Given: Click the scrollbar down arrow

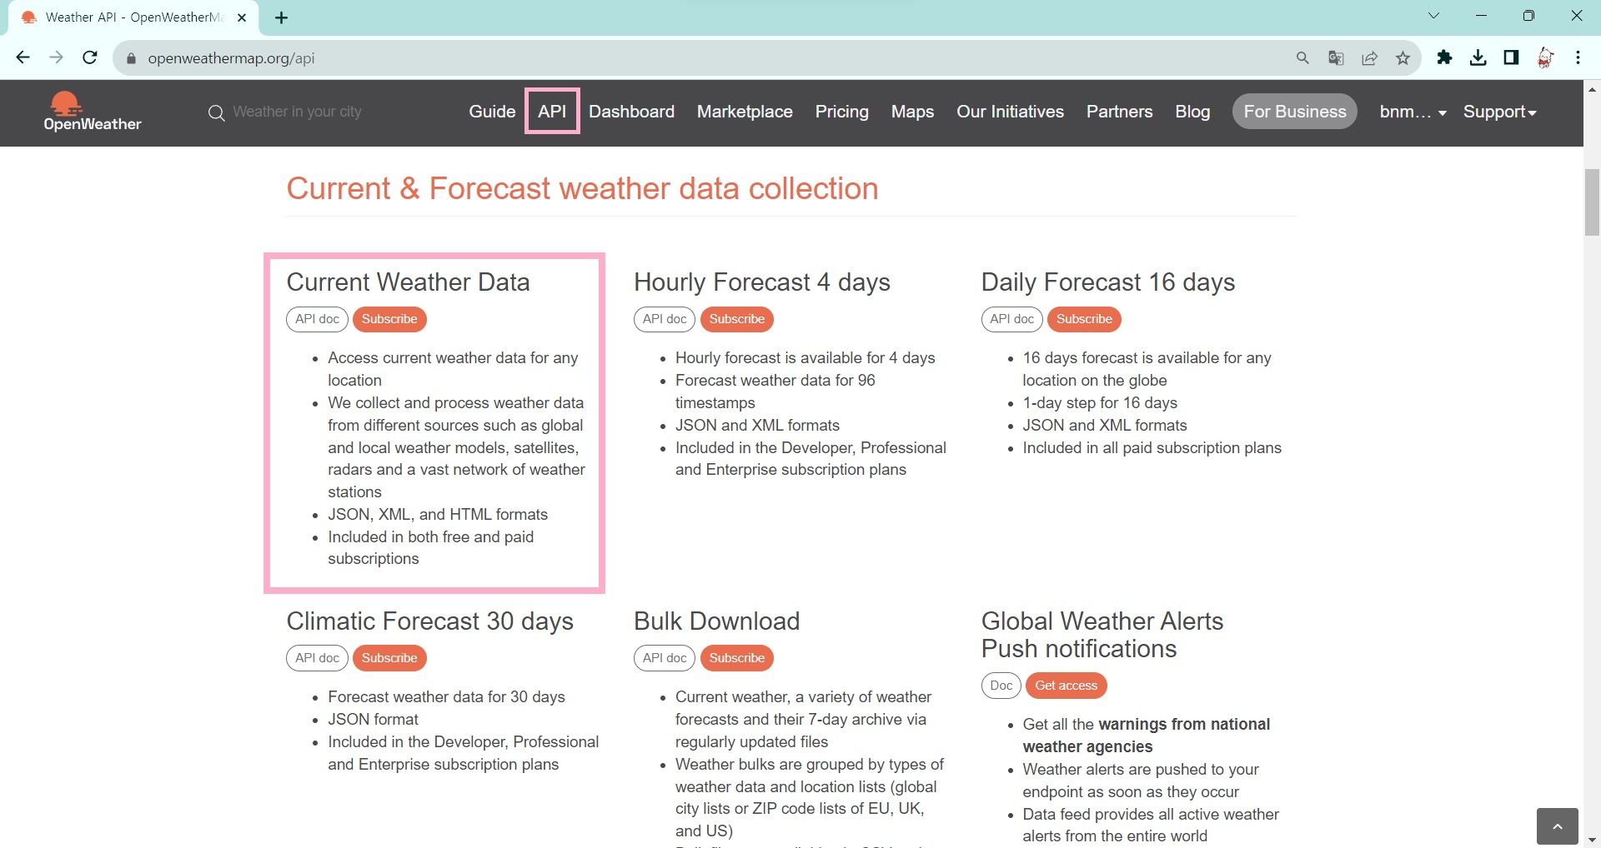Looking at the screenshot, I should click(x=1592, y=840).
